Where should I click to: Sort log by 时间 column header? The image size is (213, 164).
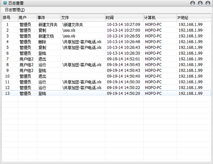[124, 18]
